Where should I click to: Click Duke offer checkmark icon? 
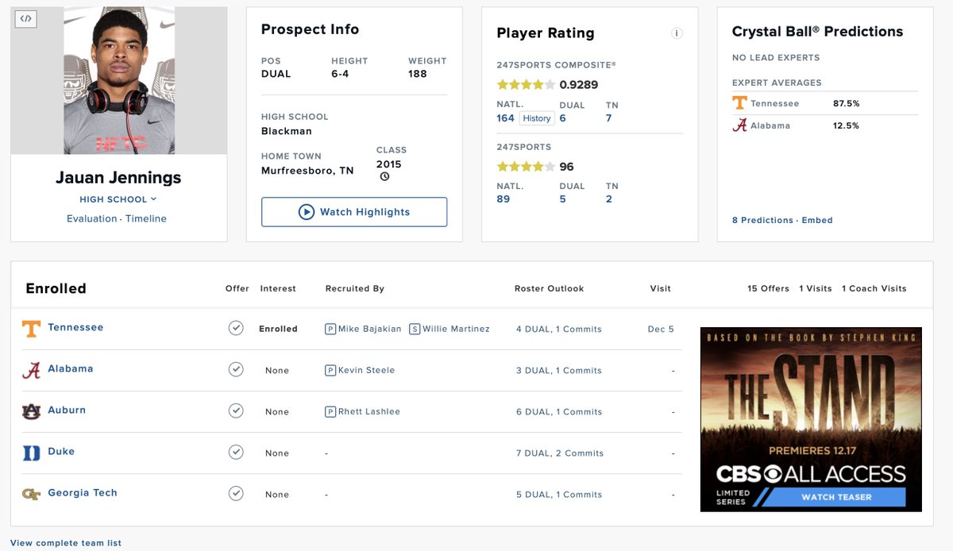[236, 452]
